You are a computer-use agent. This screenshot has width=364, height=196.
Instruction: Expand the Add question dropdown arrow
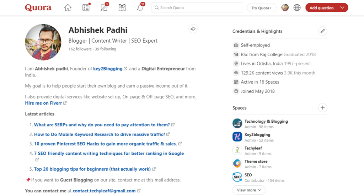tap(342, 8)
